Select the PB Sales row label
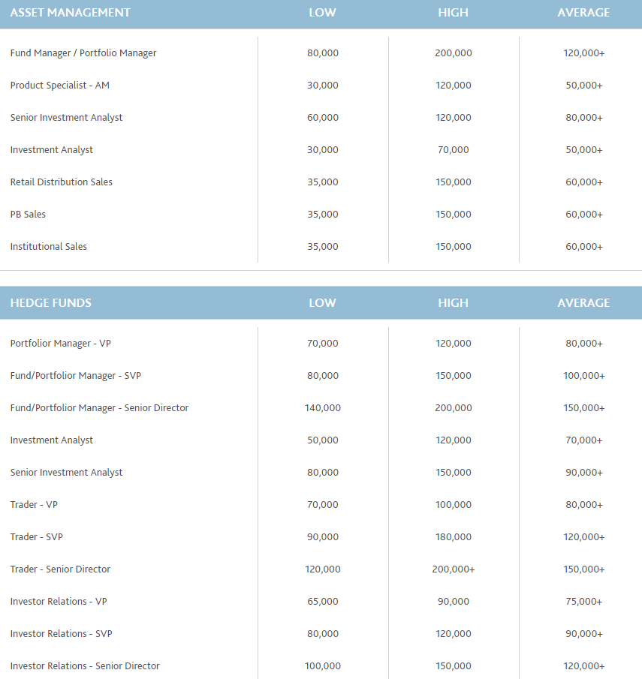 click(28, 215)
